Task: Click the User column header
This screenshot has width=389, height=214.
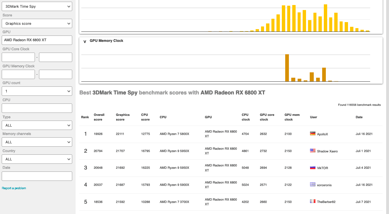Action: (x=313, y=117)
